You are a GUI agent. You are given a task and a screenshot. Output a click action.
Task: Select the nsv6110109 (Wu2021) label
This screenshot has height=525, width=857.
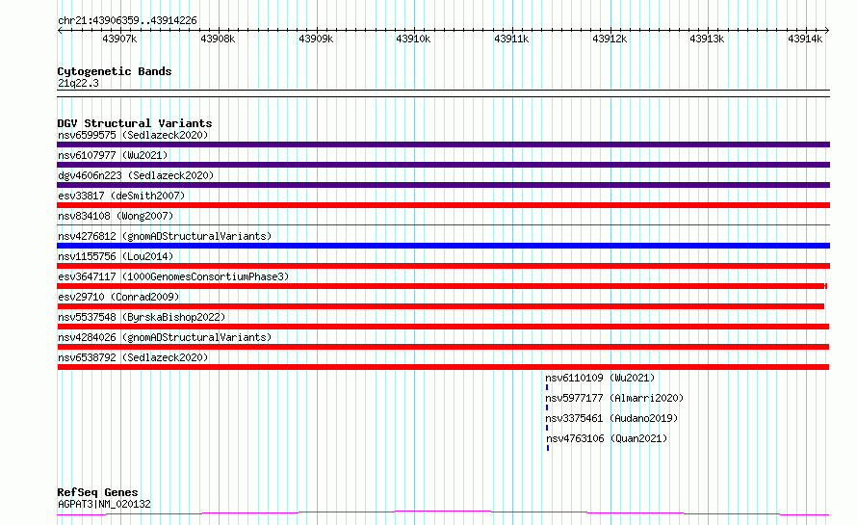coord(600,378)
